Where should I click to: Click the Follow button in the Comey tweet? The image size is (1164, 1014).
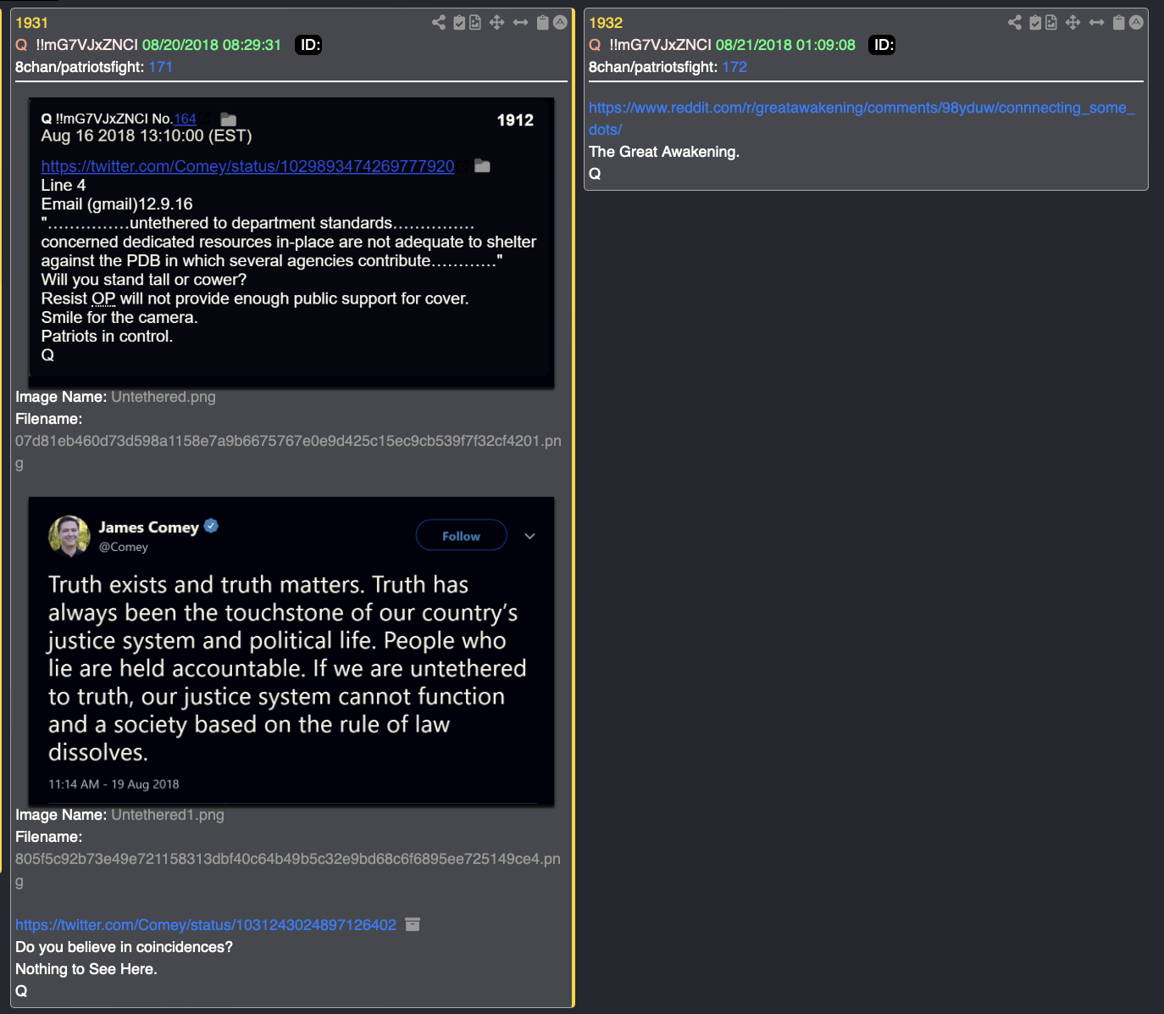462,535
